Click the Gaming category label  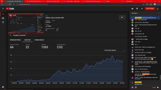[x=48, y=22]
